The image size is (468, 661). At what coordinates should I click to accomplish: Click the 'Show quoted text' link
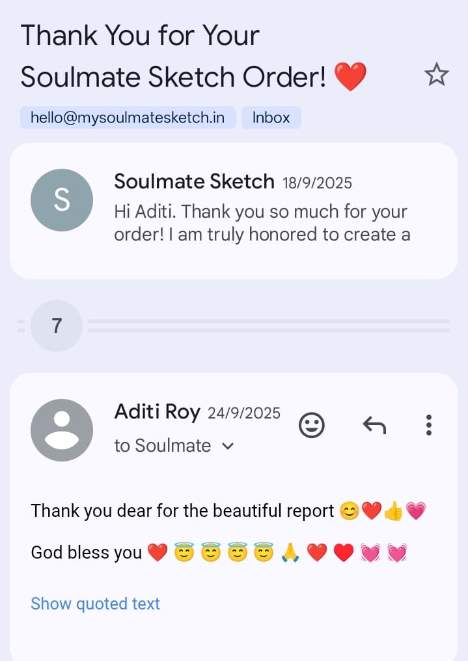(x=95, y=604)
